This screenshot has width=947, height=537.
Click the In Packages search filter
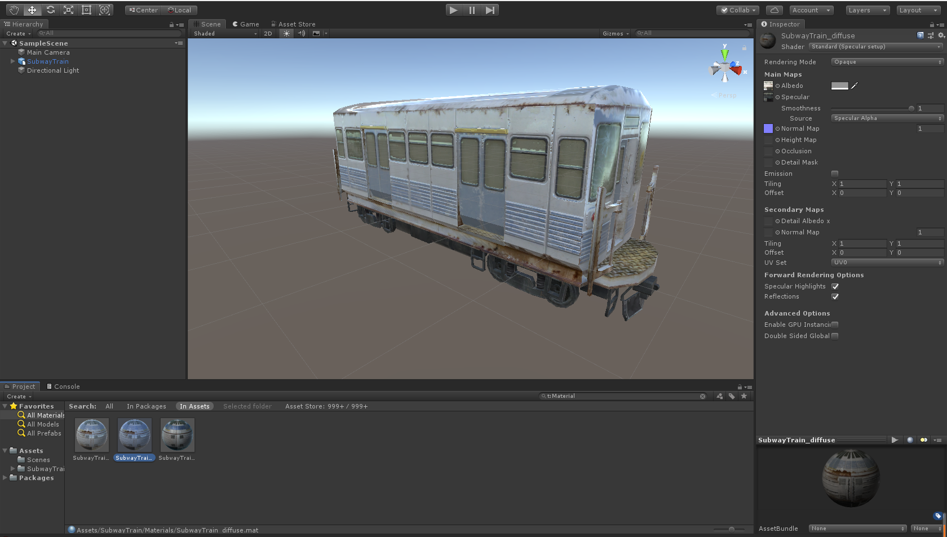pyautogui.click(x=146, y=406)
